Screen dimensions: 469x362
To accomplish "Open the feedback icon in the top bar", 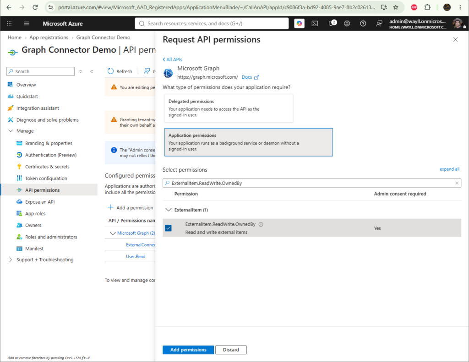I will 379,23.
